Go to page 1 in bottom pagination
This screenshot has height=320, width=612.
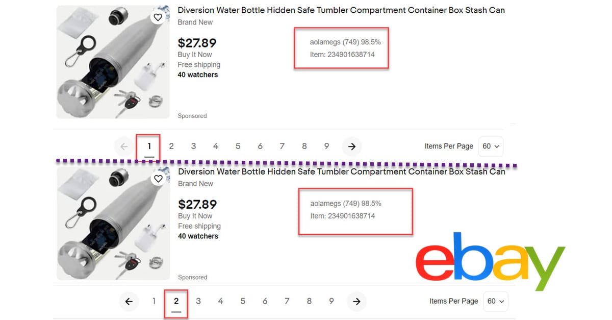point(154,301)
